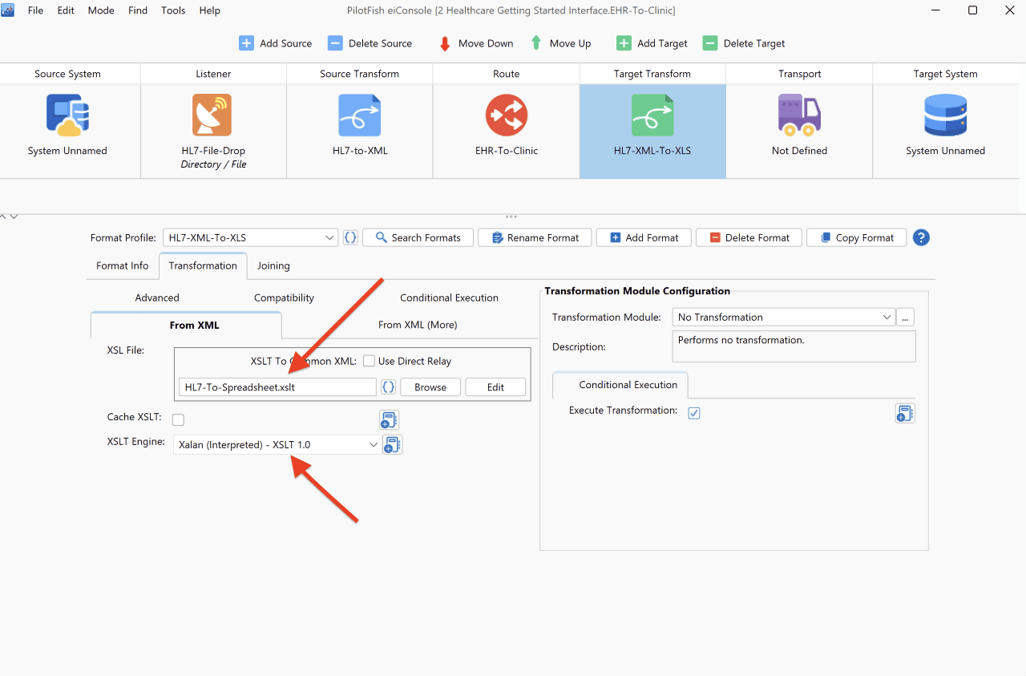Click the Not Defined transport label
The height and width of the screenshot is (676, 1026).
tap(799, 151)
